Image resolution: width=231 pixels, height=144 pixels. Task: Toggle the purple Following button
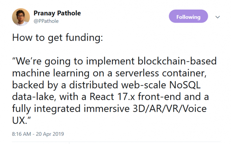(x=188, y=16)
